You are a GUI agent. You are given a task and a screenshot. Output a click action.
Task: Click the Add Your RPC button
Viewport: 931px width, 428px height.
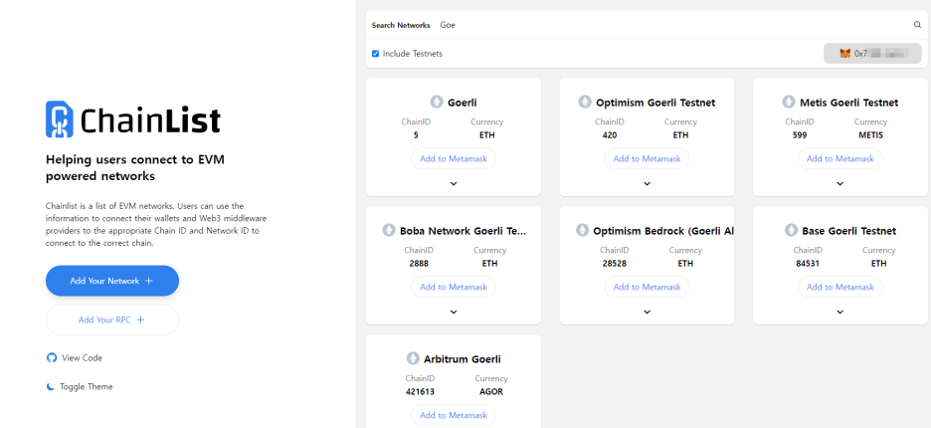[112, 320]
